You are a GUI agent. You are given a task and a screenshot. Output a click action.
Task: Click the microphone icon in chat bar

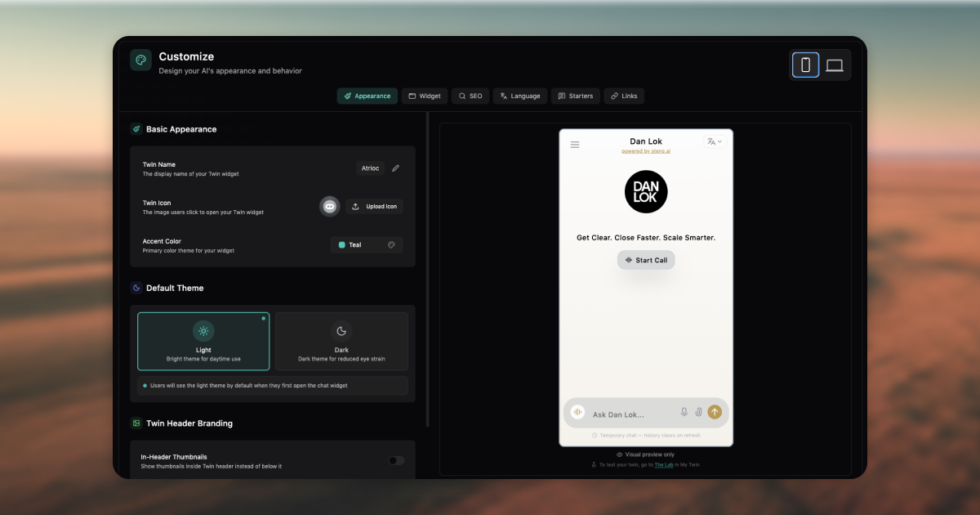[x=684, y=412]
